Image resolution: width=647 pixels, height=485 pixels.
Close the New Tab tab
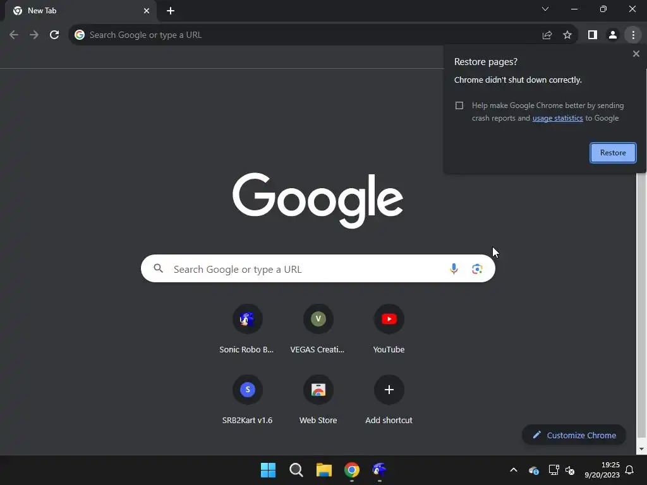pyautogui.click(x=147, y=11)
